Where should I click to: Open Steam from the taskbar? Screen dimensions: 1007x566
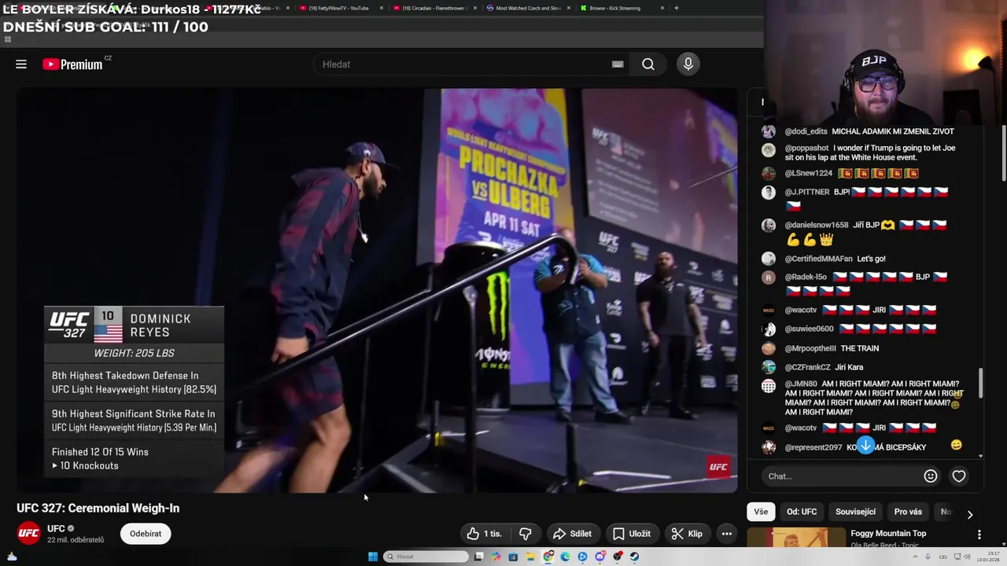pyautogui.click(x=634, y=557)
